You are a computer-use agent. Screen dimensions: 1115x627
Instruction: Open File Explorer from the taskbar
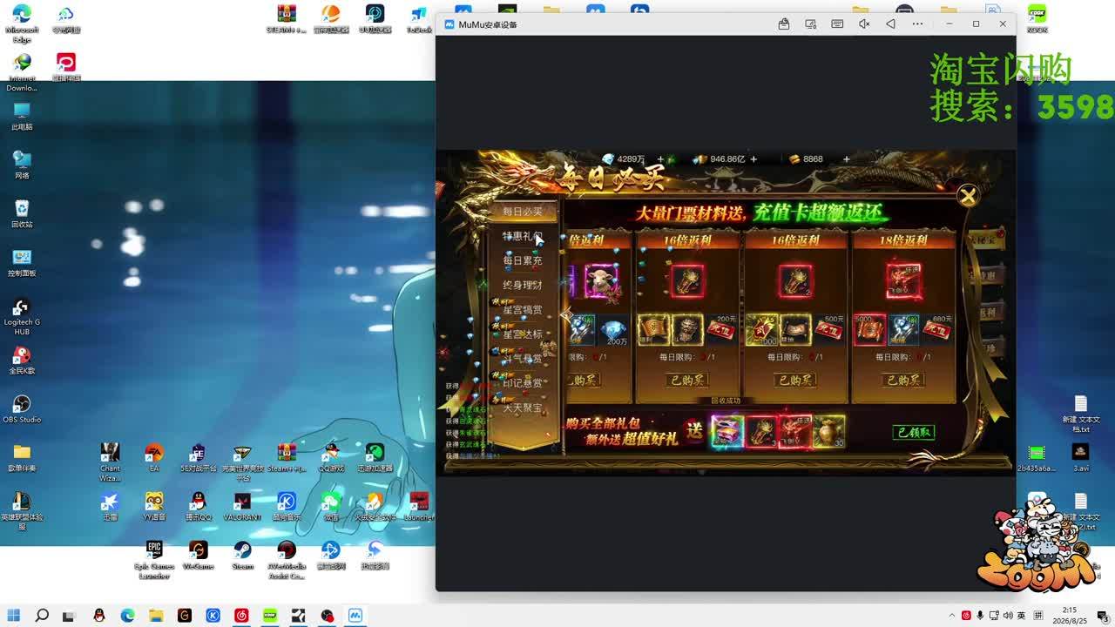(x=156, y=616)
